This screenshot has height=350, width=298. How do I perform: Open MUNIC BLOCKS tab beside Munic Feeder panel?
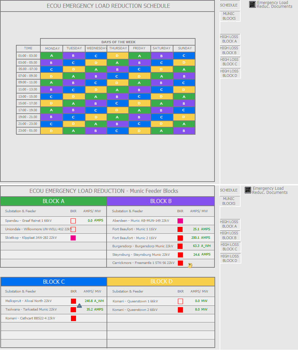click(229, 201)
